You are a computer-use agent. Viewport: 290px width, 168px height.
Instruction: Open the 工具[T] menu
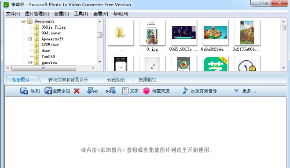tap(81, 14)
